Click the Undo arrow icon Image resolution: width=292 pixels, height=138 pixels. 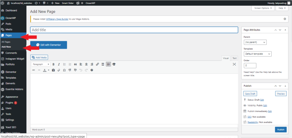[80, 70]
